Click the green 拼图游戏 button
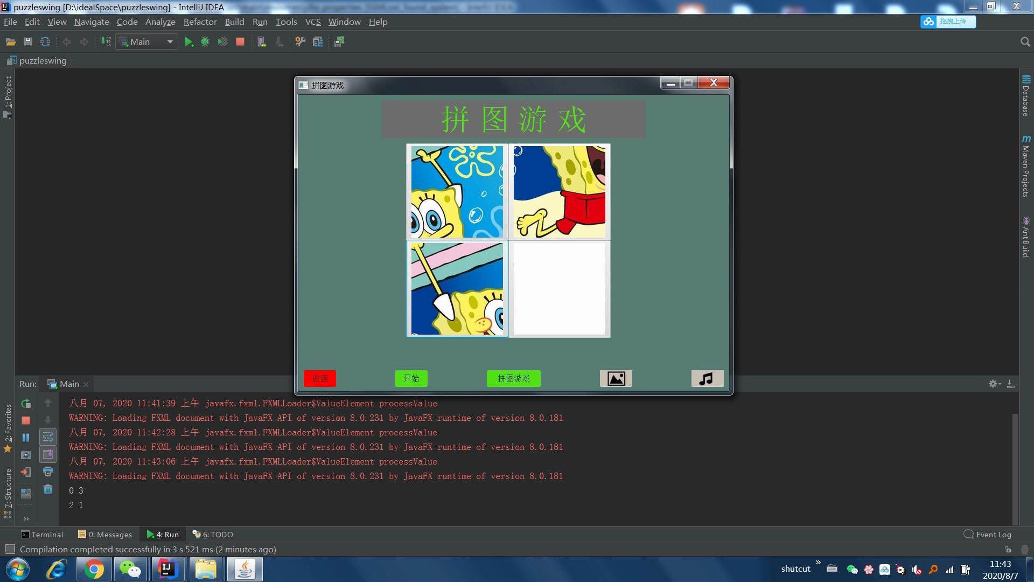 coord(514,378)
